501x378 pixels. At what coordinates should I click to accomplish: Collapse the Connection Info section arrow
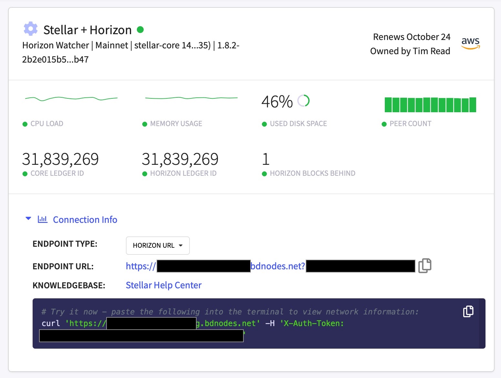[28, 219]
